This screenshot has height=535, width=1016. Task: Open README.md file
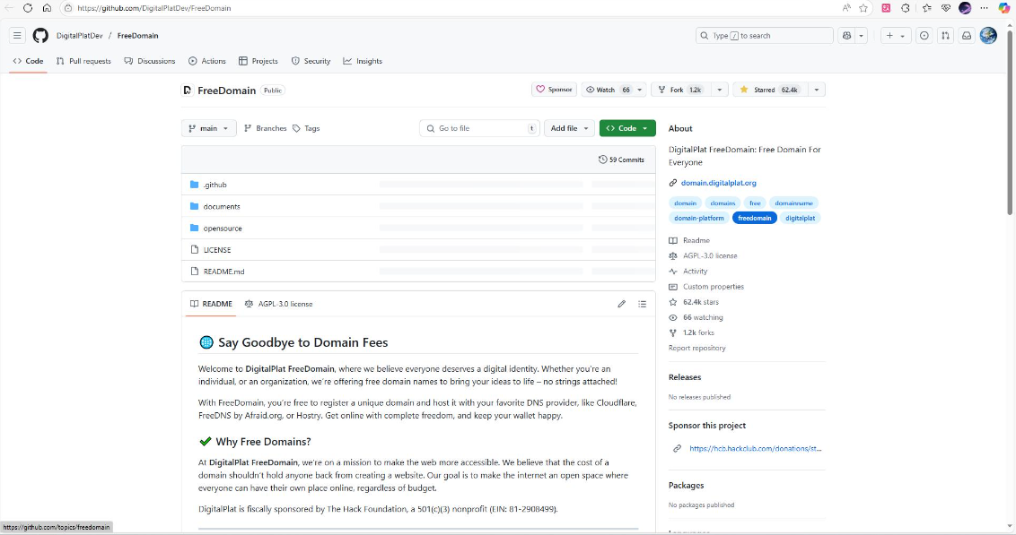pyautogui.click(x=223, y=272)
